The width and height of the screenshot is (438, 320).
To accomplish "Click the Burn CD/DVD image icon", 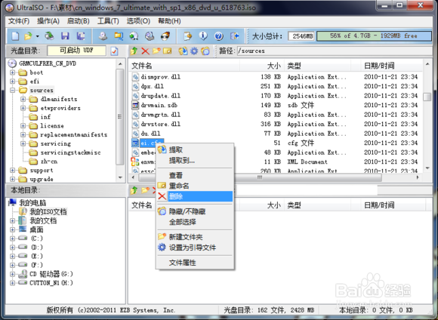I will [165, 36].
